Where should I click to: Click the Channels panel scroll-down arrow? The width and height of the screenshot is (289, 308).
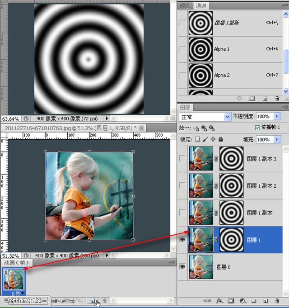coord(286,91)
